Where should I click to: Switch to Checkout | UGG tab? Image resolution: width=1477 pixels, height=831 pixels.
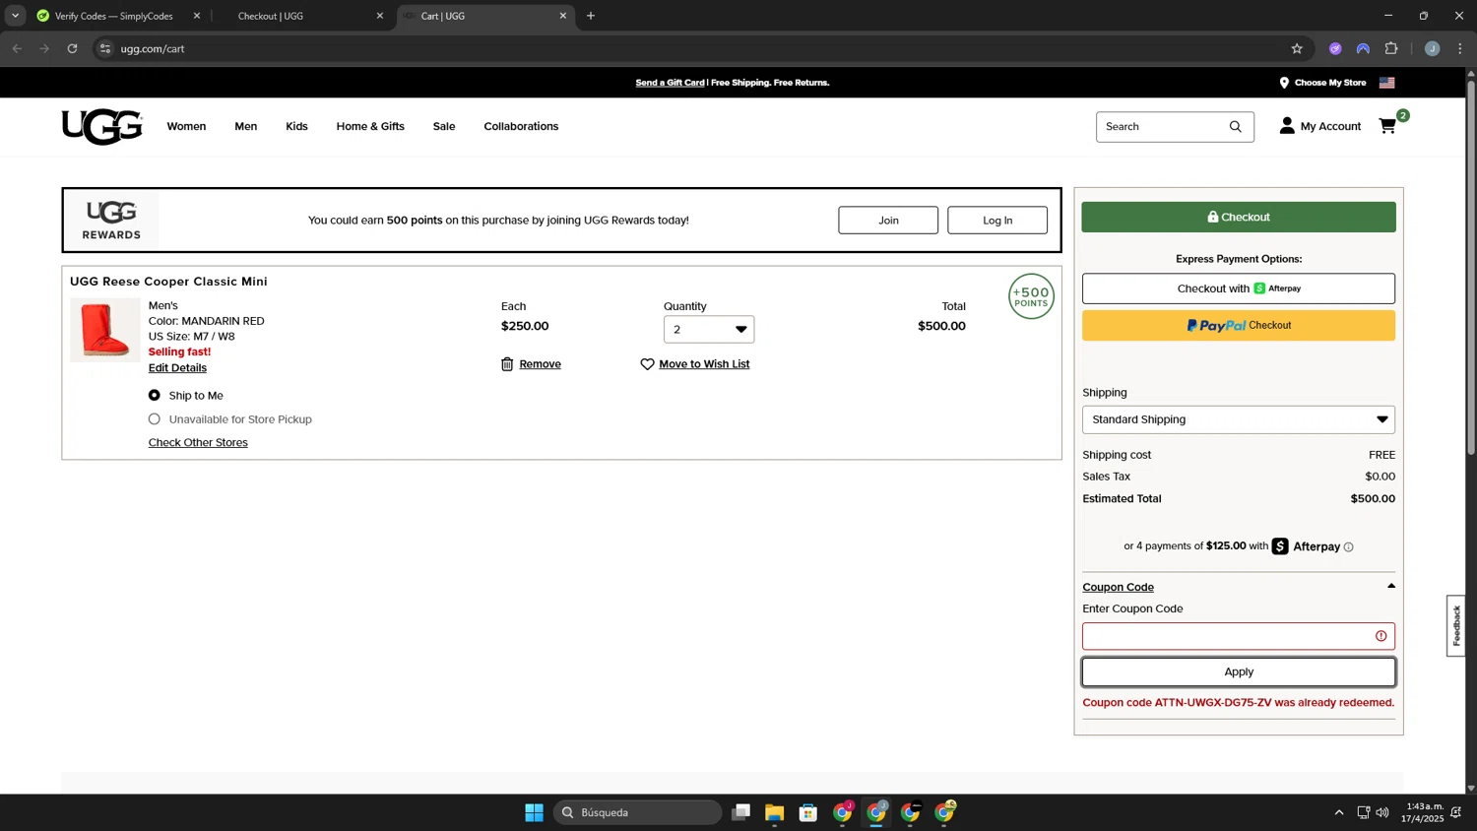point(300,16)
